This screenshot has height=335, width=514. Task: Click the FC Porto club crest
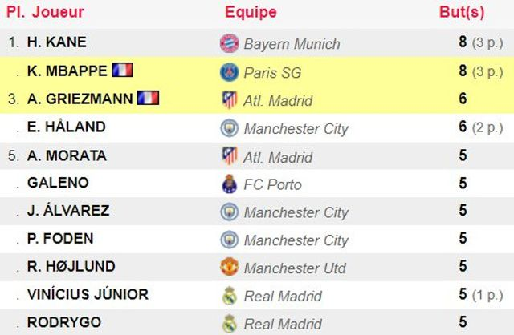(x=229, y=184)
